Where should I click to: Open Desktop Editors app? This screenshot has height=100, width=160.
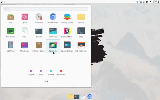click(x=67, y=18)
